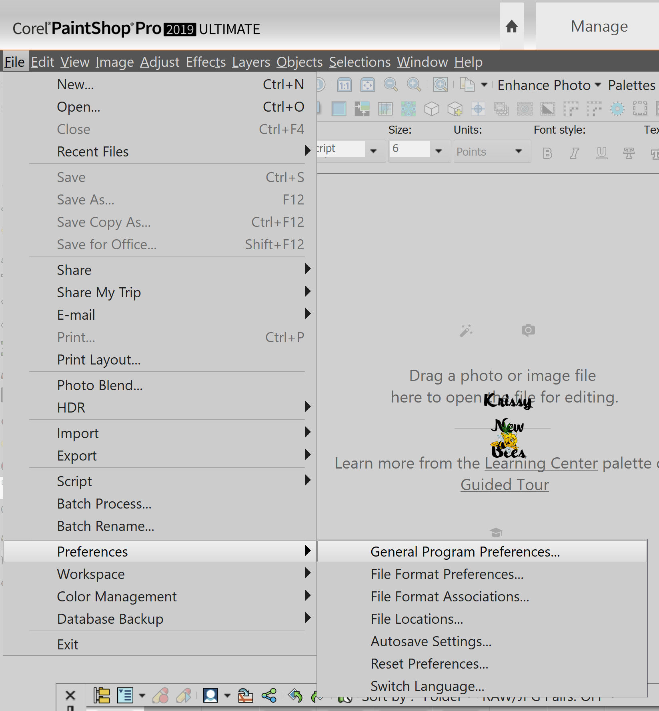Choose New... from the File menu
Viewport: 659px width, 711px height.
pos(160,84)
